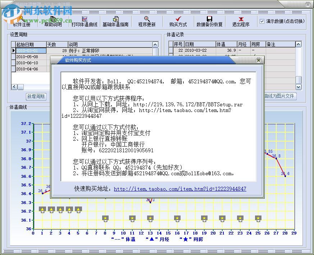The height and width of the screenshot is (255, 314).
Task: Click the intercourse star marker on day 13
Action: click(150, 218)
